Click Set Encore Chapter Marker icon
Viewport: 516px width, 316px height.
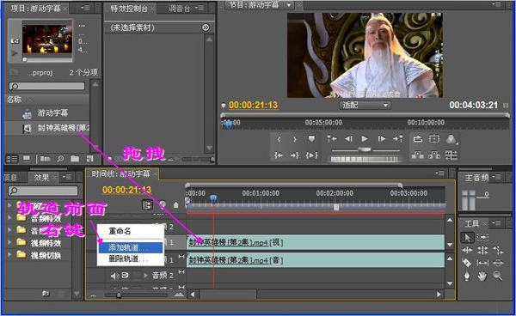(163, 205)
